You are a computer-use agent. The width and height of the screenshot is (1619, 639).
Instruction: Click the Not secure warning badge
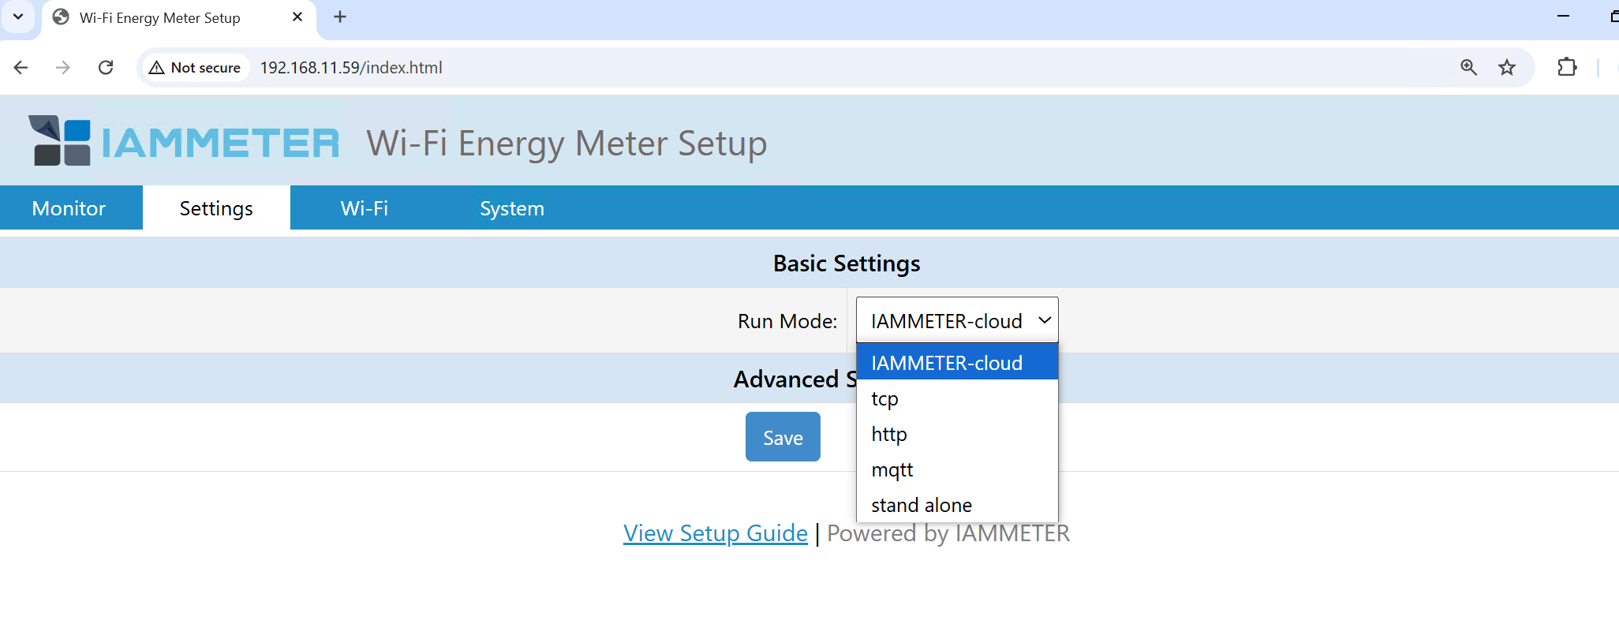(195, 68)
